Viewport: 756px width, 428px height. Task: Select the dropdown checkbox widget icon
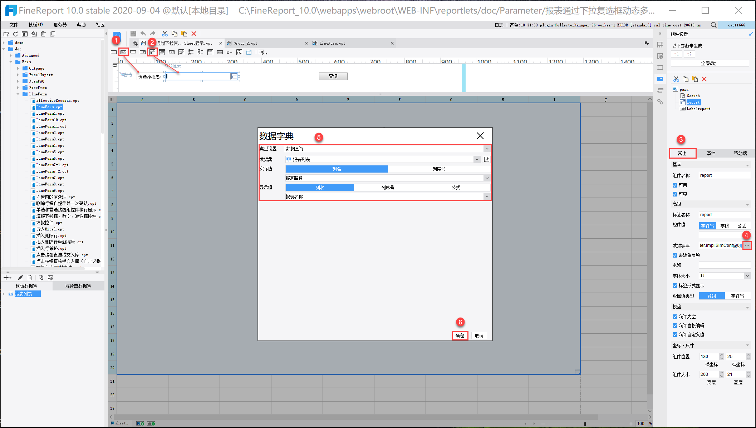click(152, 52)
